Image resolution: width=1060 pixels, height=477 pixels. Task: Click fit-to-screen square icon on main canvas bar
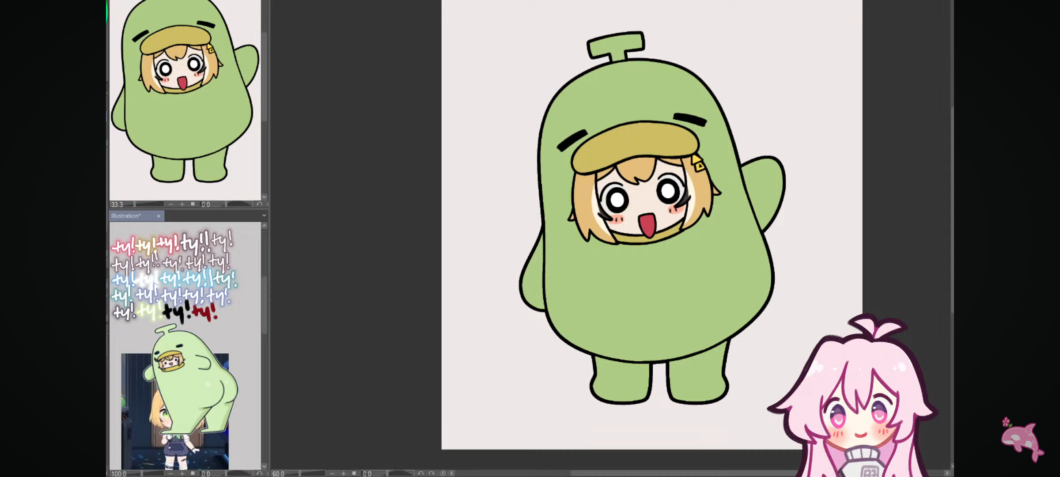354,473
